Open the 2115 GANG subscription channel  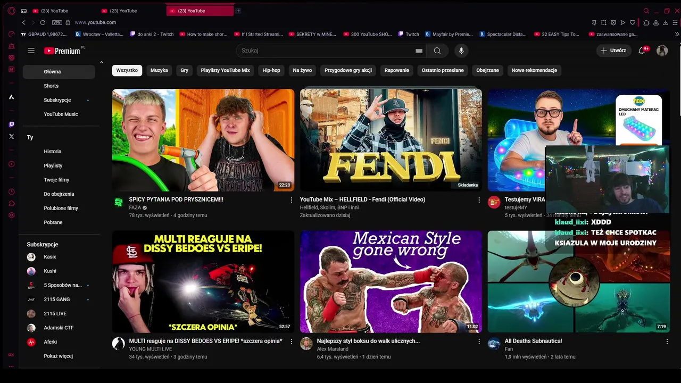pos(59,299)
